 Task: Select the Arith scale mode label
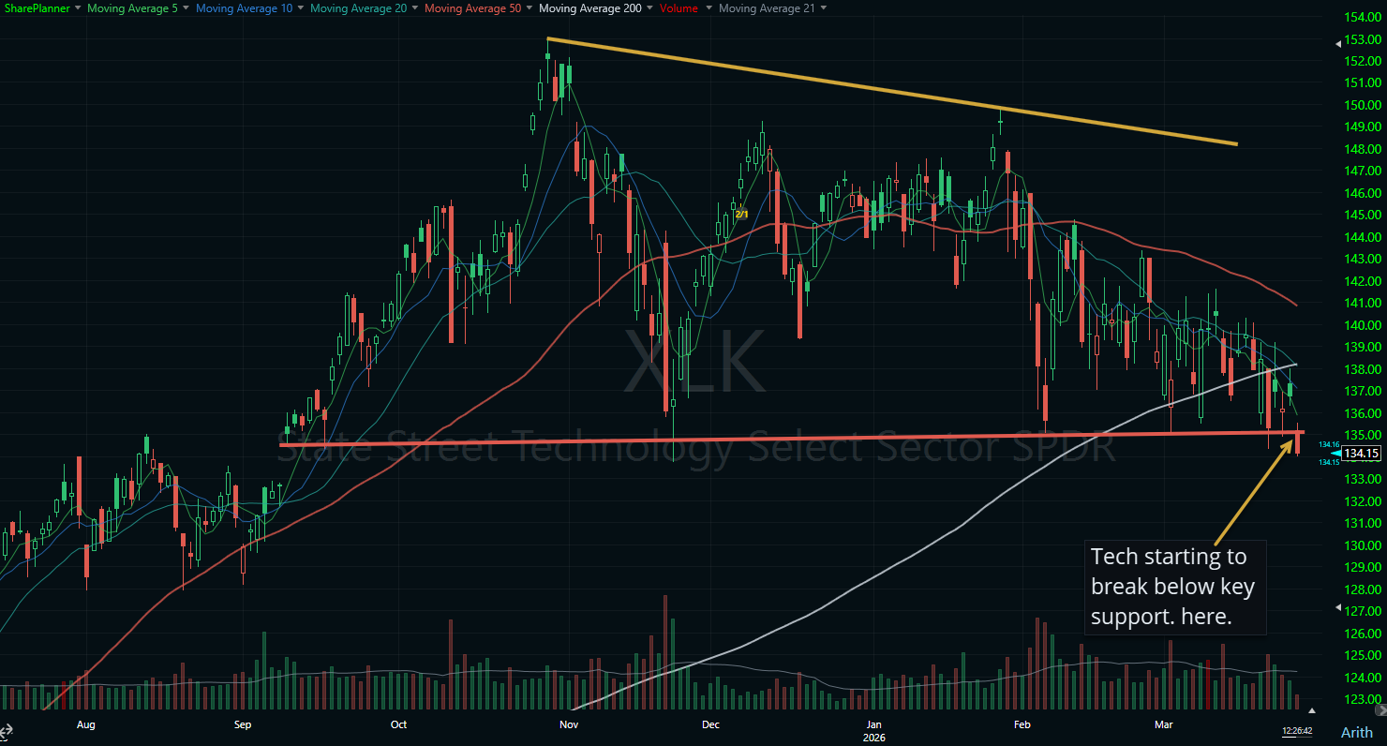1357,733
